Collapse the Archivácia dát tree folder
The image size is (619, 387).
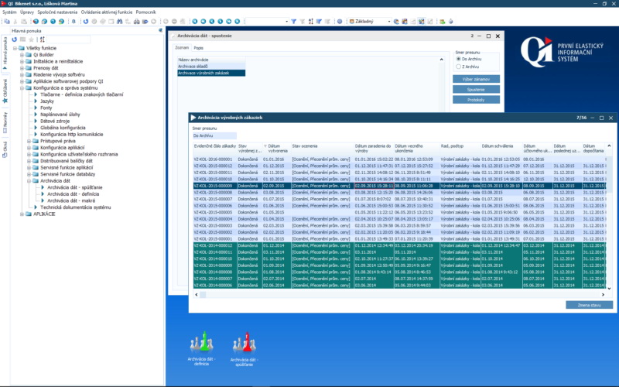click(29, 180)
